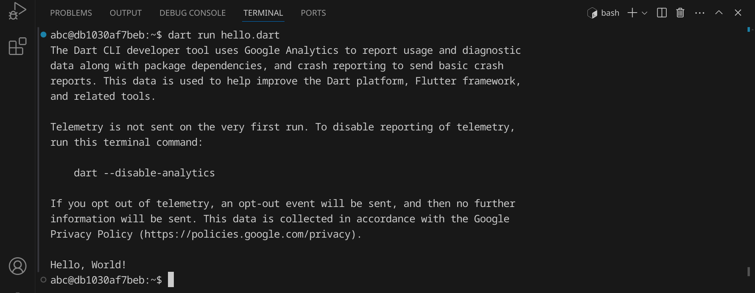Click the bash terminal label

(610, 13)
